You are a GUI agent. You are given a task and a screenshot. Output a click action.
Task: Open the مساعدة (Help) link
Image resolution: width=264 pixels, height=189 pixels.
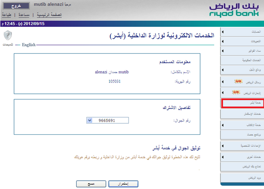24,15
